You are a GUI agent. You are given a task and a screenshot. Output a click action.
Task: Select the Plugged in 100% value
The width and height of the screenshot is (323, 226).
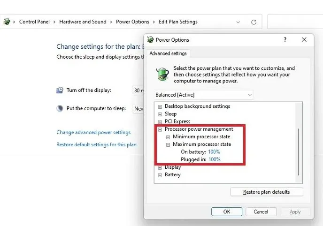pos(215,159)
